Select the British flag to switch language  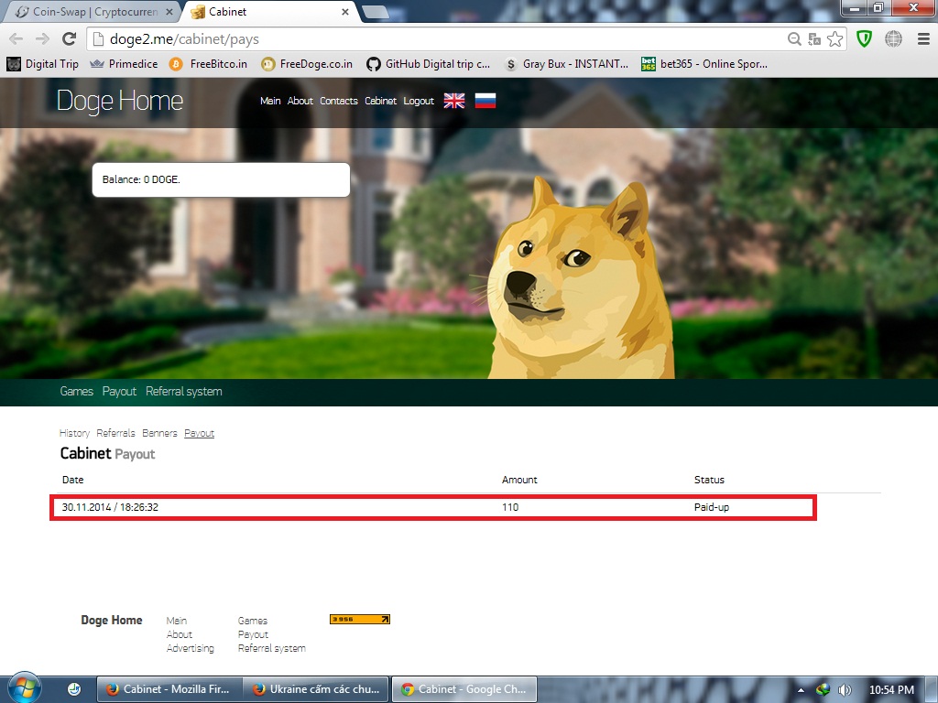[x=453, y=101]
